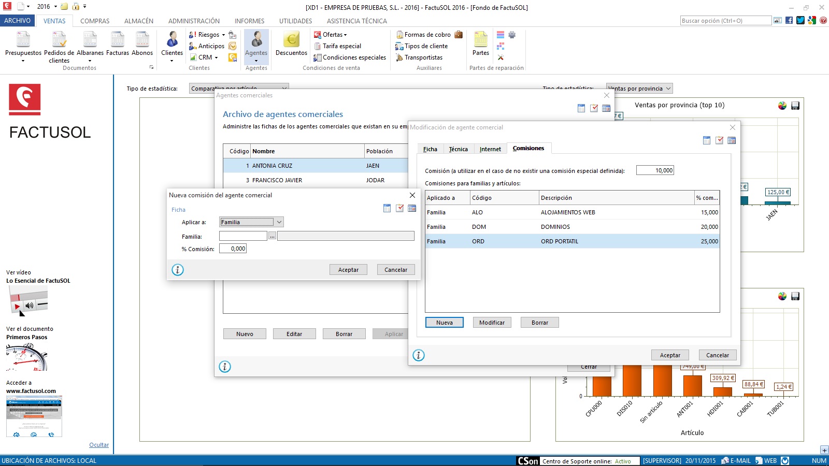Screen dimensions: 829x466
Task: Expand the CRM dropdown
Action: (216, 57)
